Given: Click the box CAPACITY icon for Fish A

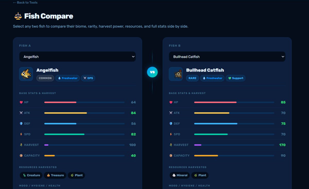Looking at the screenshot, I should coord(21,155).
